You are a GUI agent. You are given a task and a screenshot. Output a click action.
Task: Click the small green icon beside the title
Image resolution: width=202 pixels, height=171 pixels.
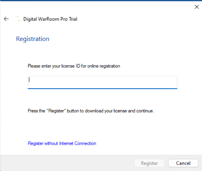18,19
